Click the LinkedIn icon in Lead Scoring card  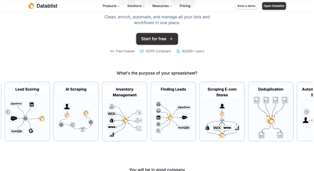[x=32, y=104]
